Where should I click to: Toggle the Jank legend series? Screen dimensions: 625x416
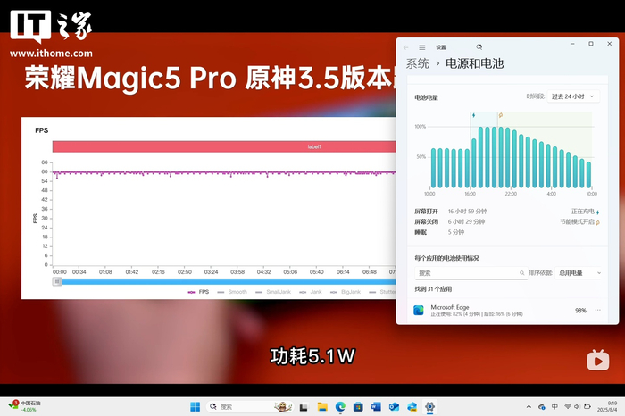(311, 292)
